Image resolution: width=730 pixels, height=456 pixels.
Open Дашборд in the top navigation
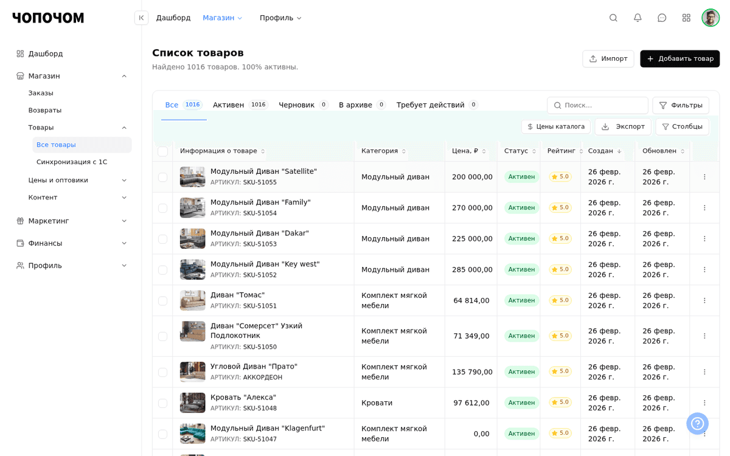coord(173,18)
